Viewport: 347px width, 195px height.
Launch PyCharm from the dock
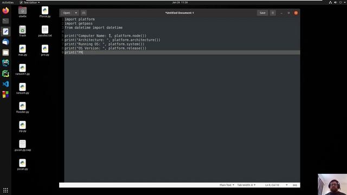coord(5,74)
